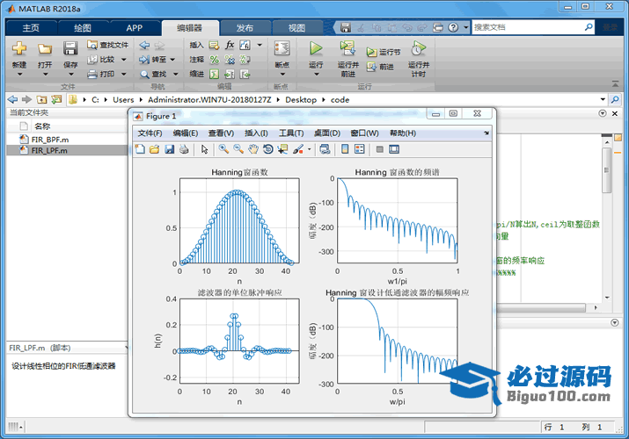The image size is (629, 439).
Task: Switch to the APP tab
Action: (134, 27)
